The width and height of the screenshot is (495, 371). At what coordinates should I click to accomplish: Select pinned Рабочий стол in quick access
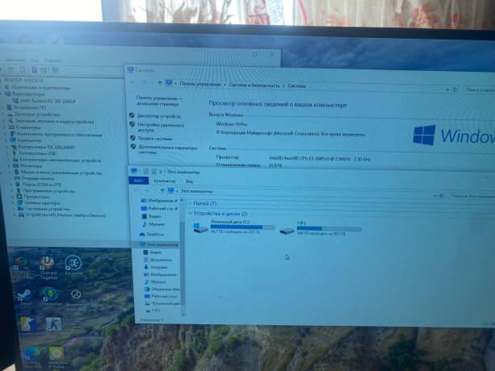pos(157,208)
